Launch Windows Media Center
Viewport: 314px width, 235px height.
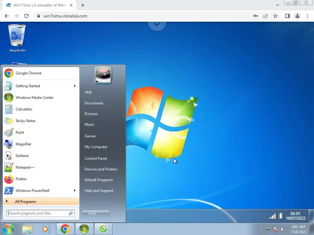[x=41, y=98]
